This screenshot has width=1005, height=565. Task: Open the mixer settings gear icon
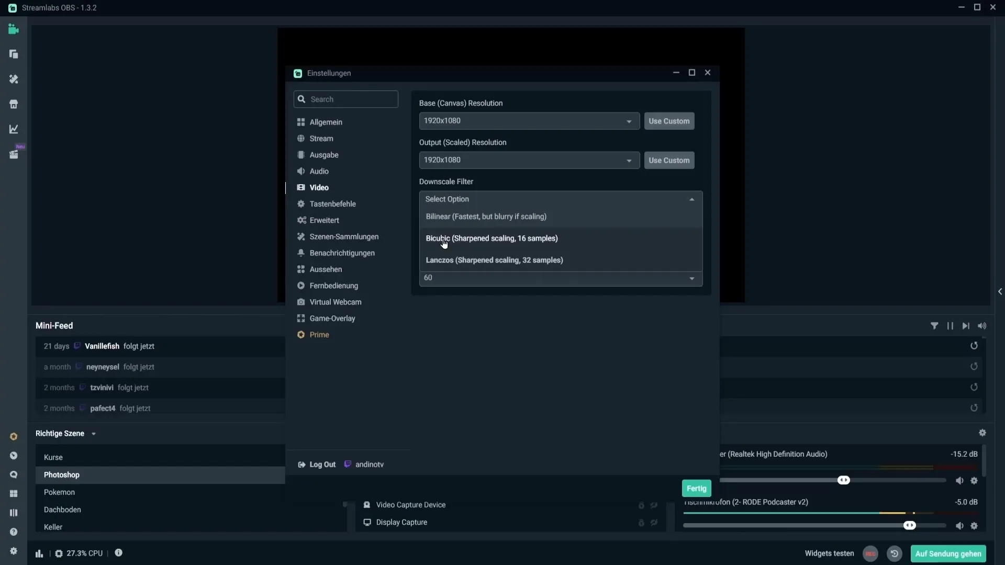982,433
